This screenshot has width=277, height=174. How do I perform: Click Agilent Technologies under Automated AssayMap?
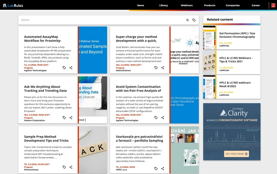35,70
